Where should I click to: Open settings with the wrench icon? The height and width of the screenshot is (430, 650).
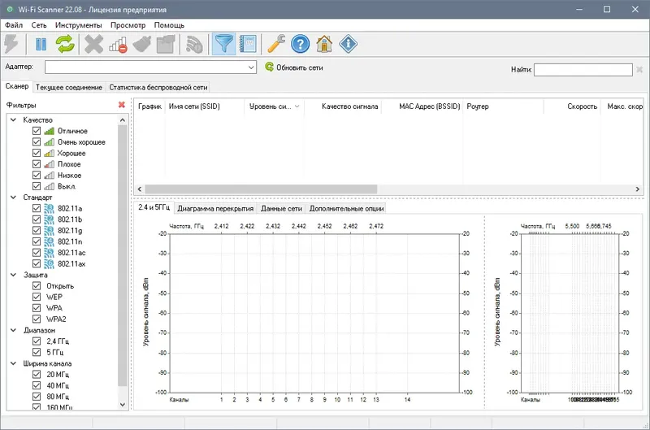(x=276, y=44)
